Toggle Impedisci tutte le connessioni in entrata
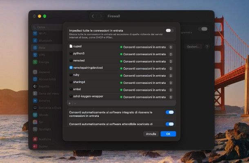 [x=169, y=30]
